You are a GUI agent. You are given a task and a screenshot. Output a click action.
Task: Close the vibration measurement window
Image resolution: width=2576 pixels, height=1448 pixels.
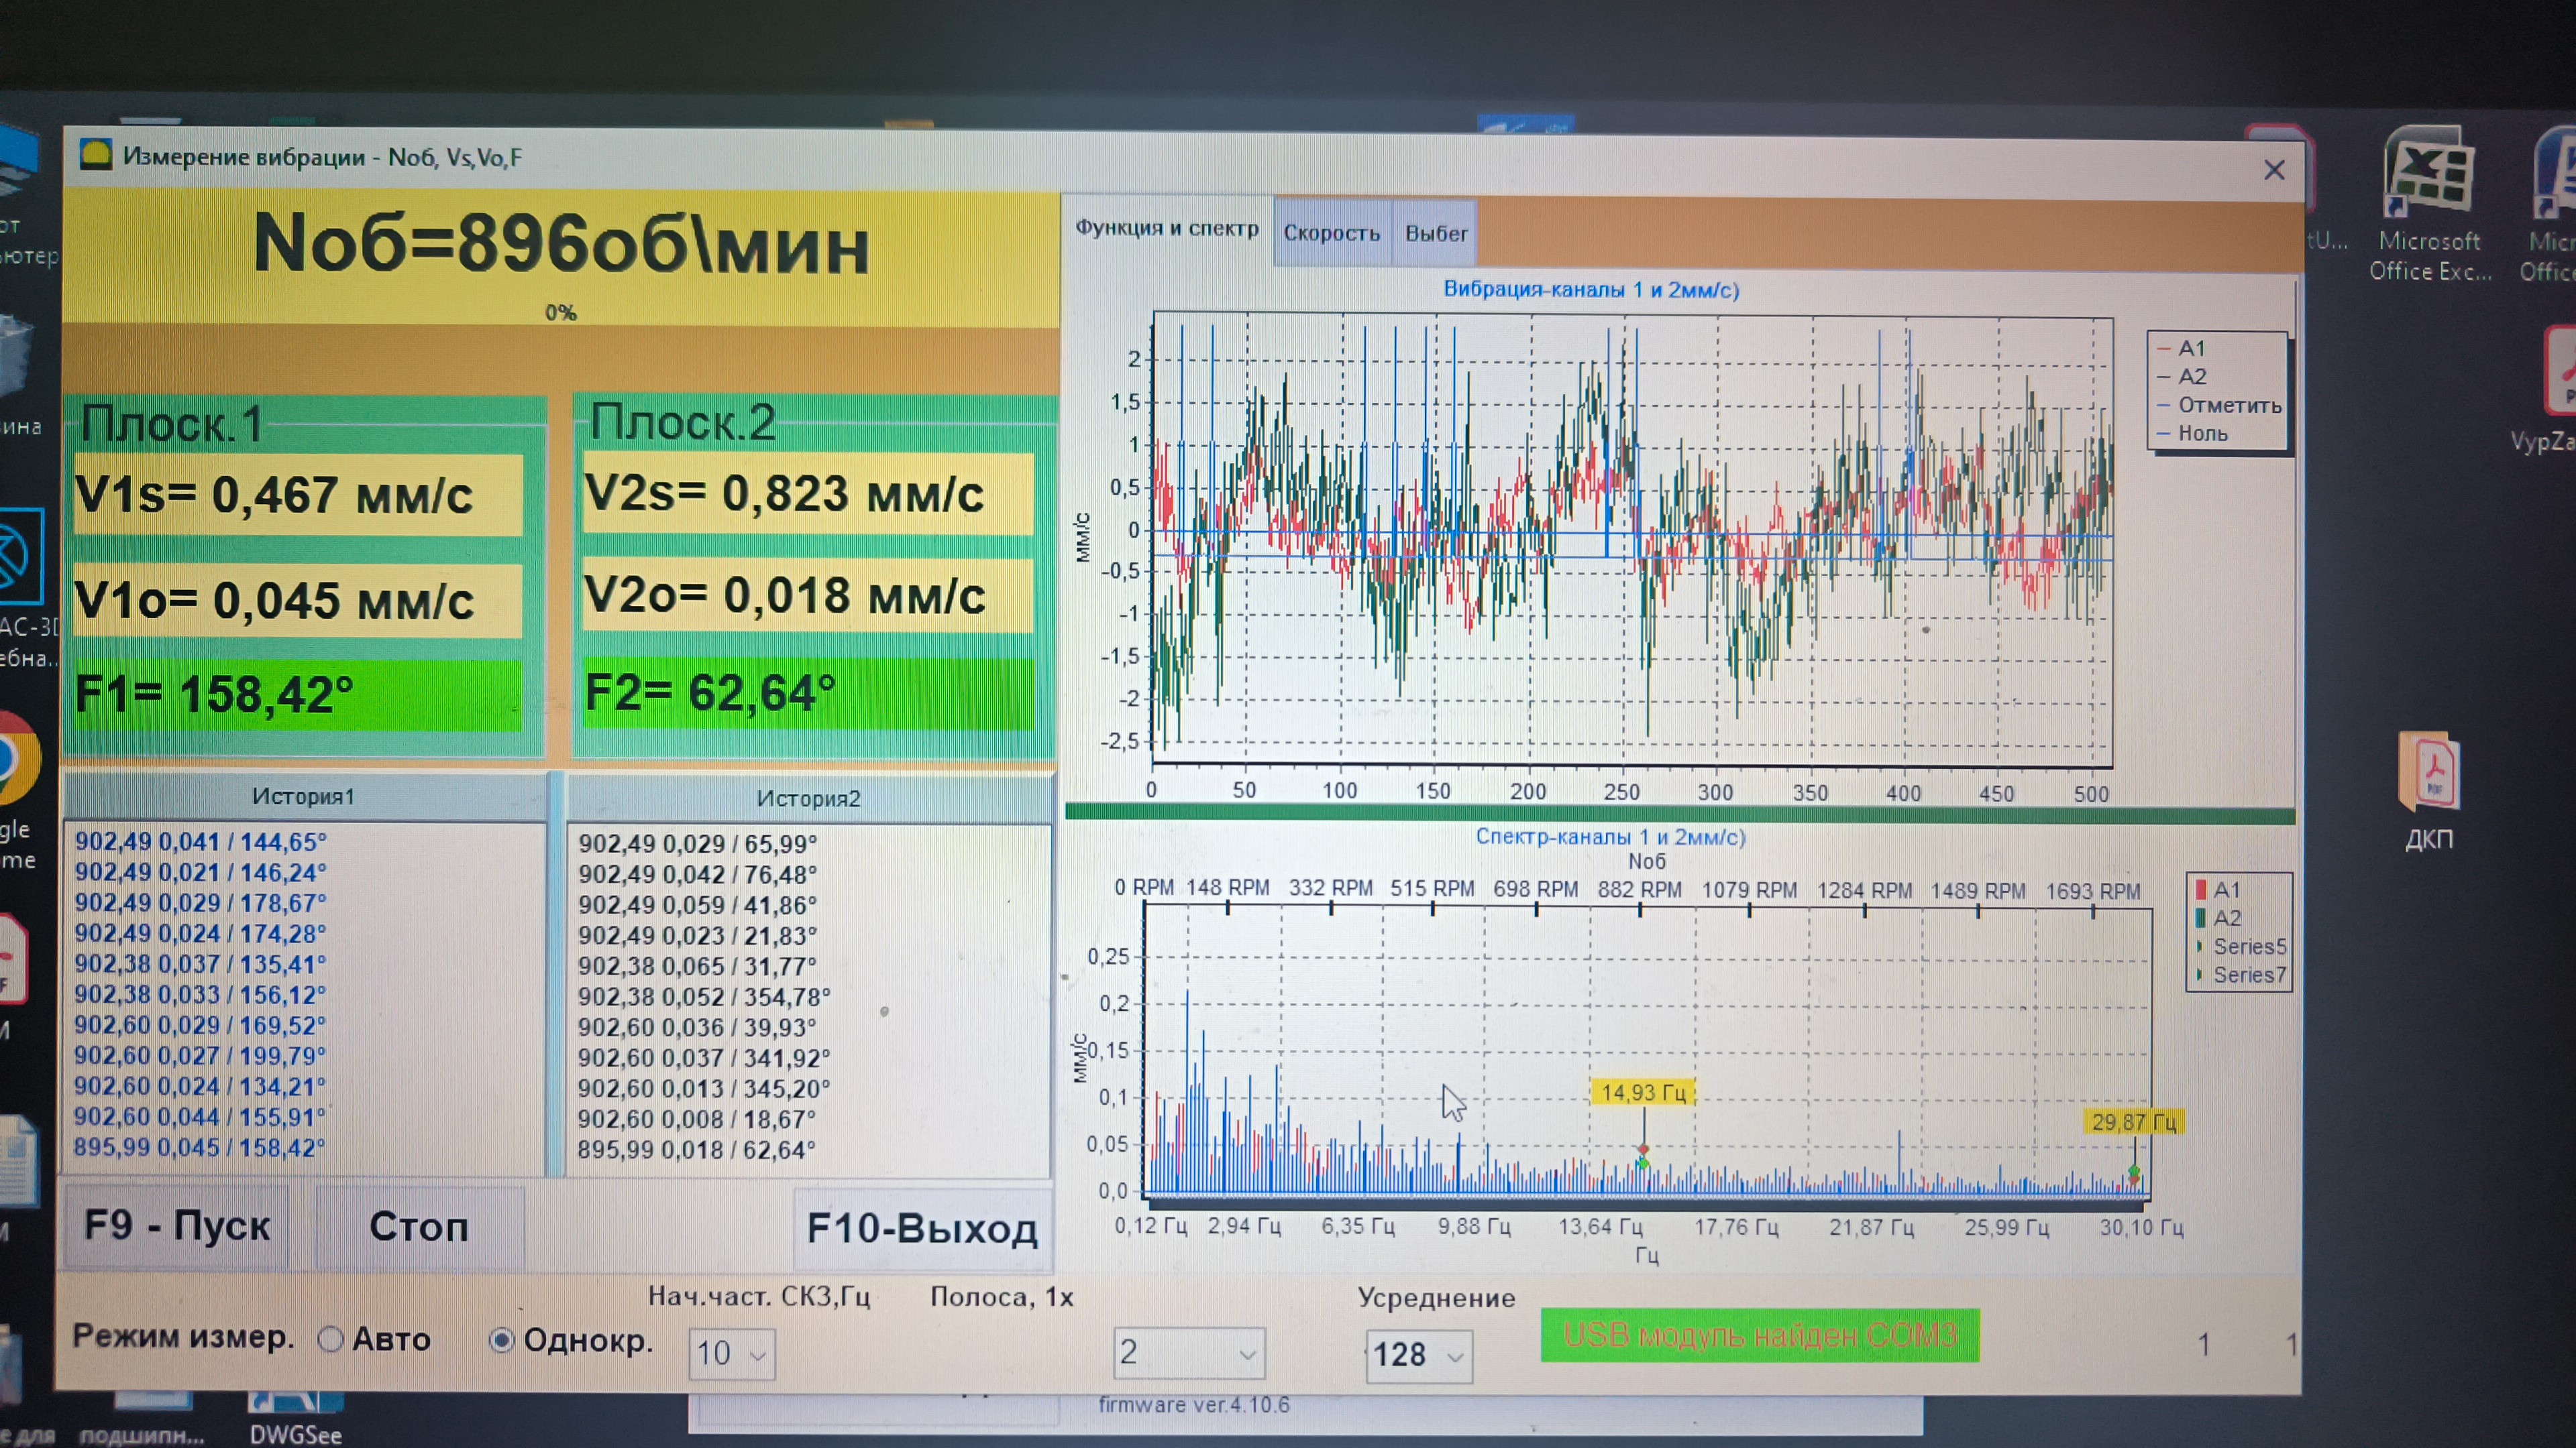click(x=2274, y=170)
